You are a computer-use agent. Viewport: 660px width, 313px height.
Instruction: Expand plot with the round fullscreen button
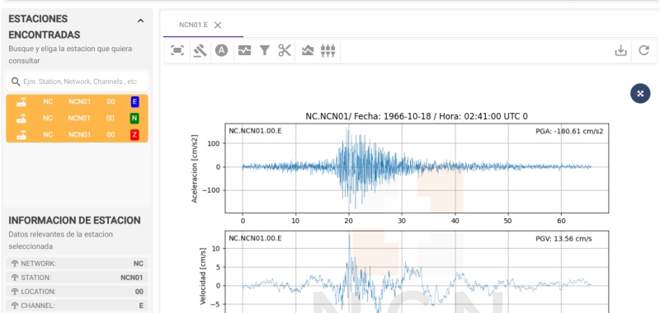[x=640, y=94]
